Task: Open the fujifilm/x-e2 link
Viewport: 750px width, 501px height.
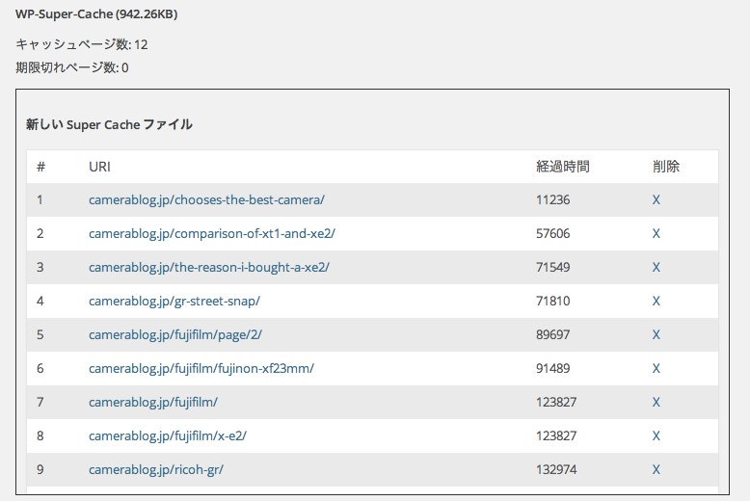Action: [168, 436]
